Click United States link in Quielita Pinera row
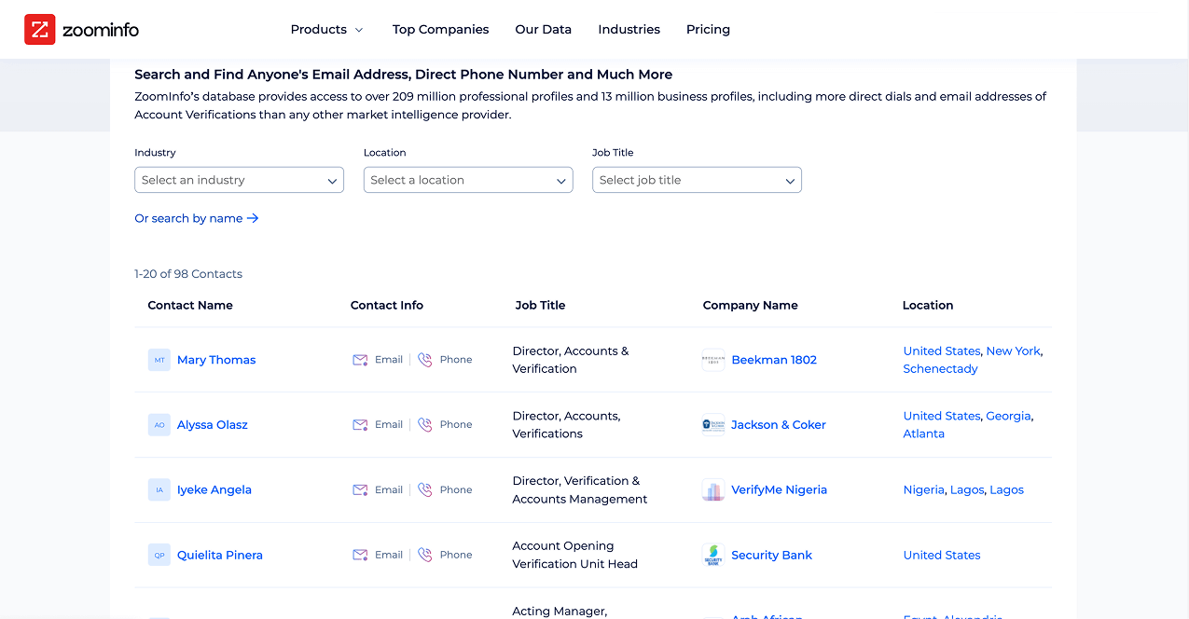 coord(942,556)
